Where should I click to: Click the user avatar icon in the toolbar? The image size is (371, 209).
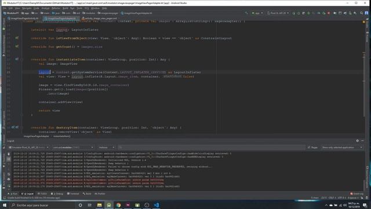click(x=366, y=13)
